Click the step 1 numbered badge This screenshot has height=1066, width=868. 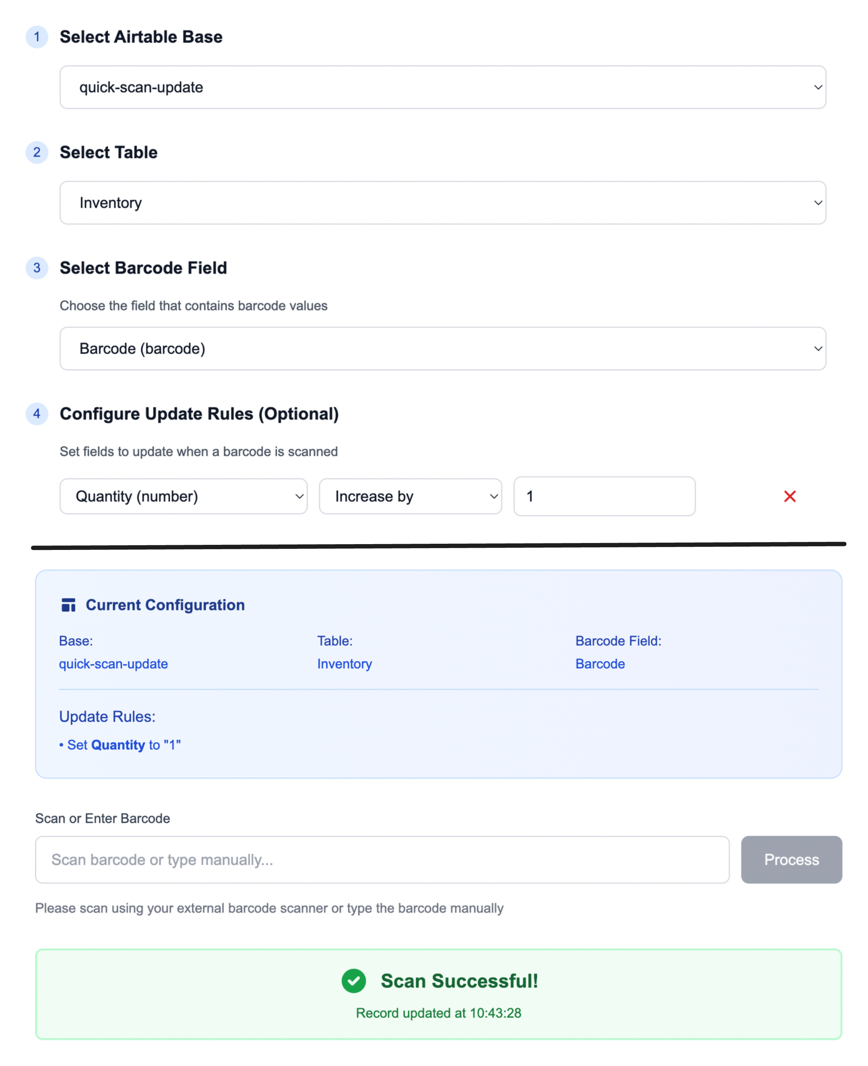(x=37, y=36)
